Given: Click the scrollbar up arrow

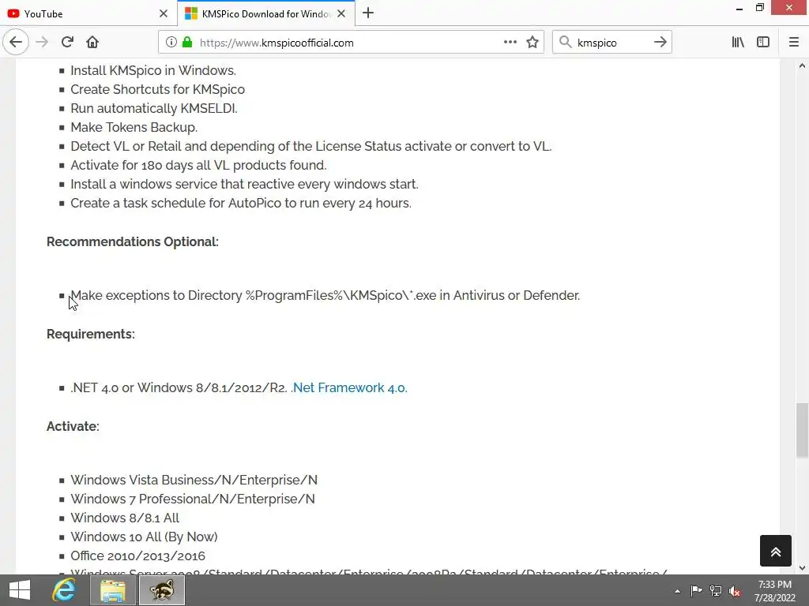Looking at the screenshot, I should (802, 66).
